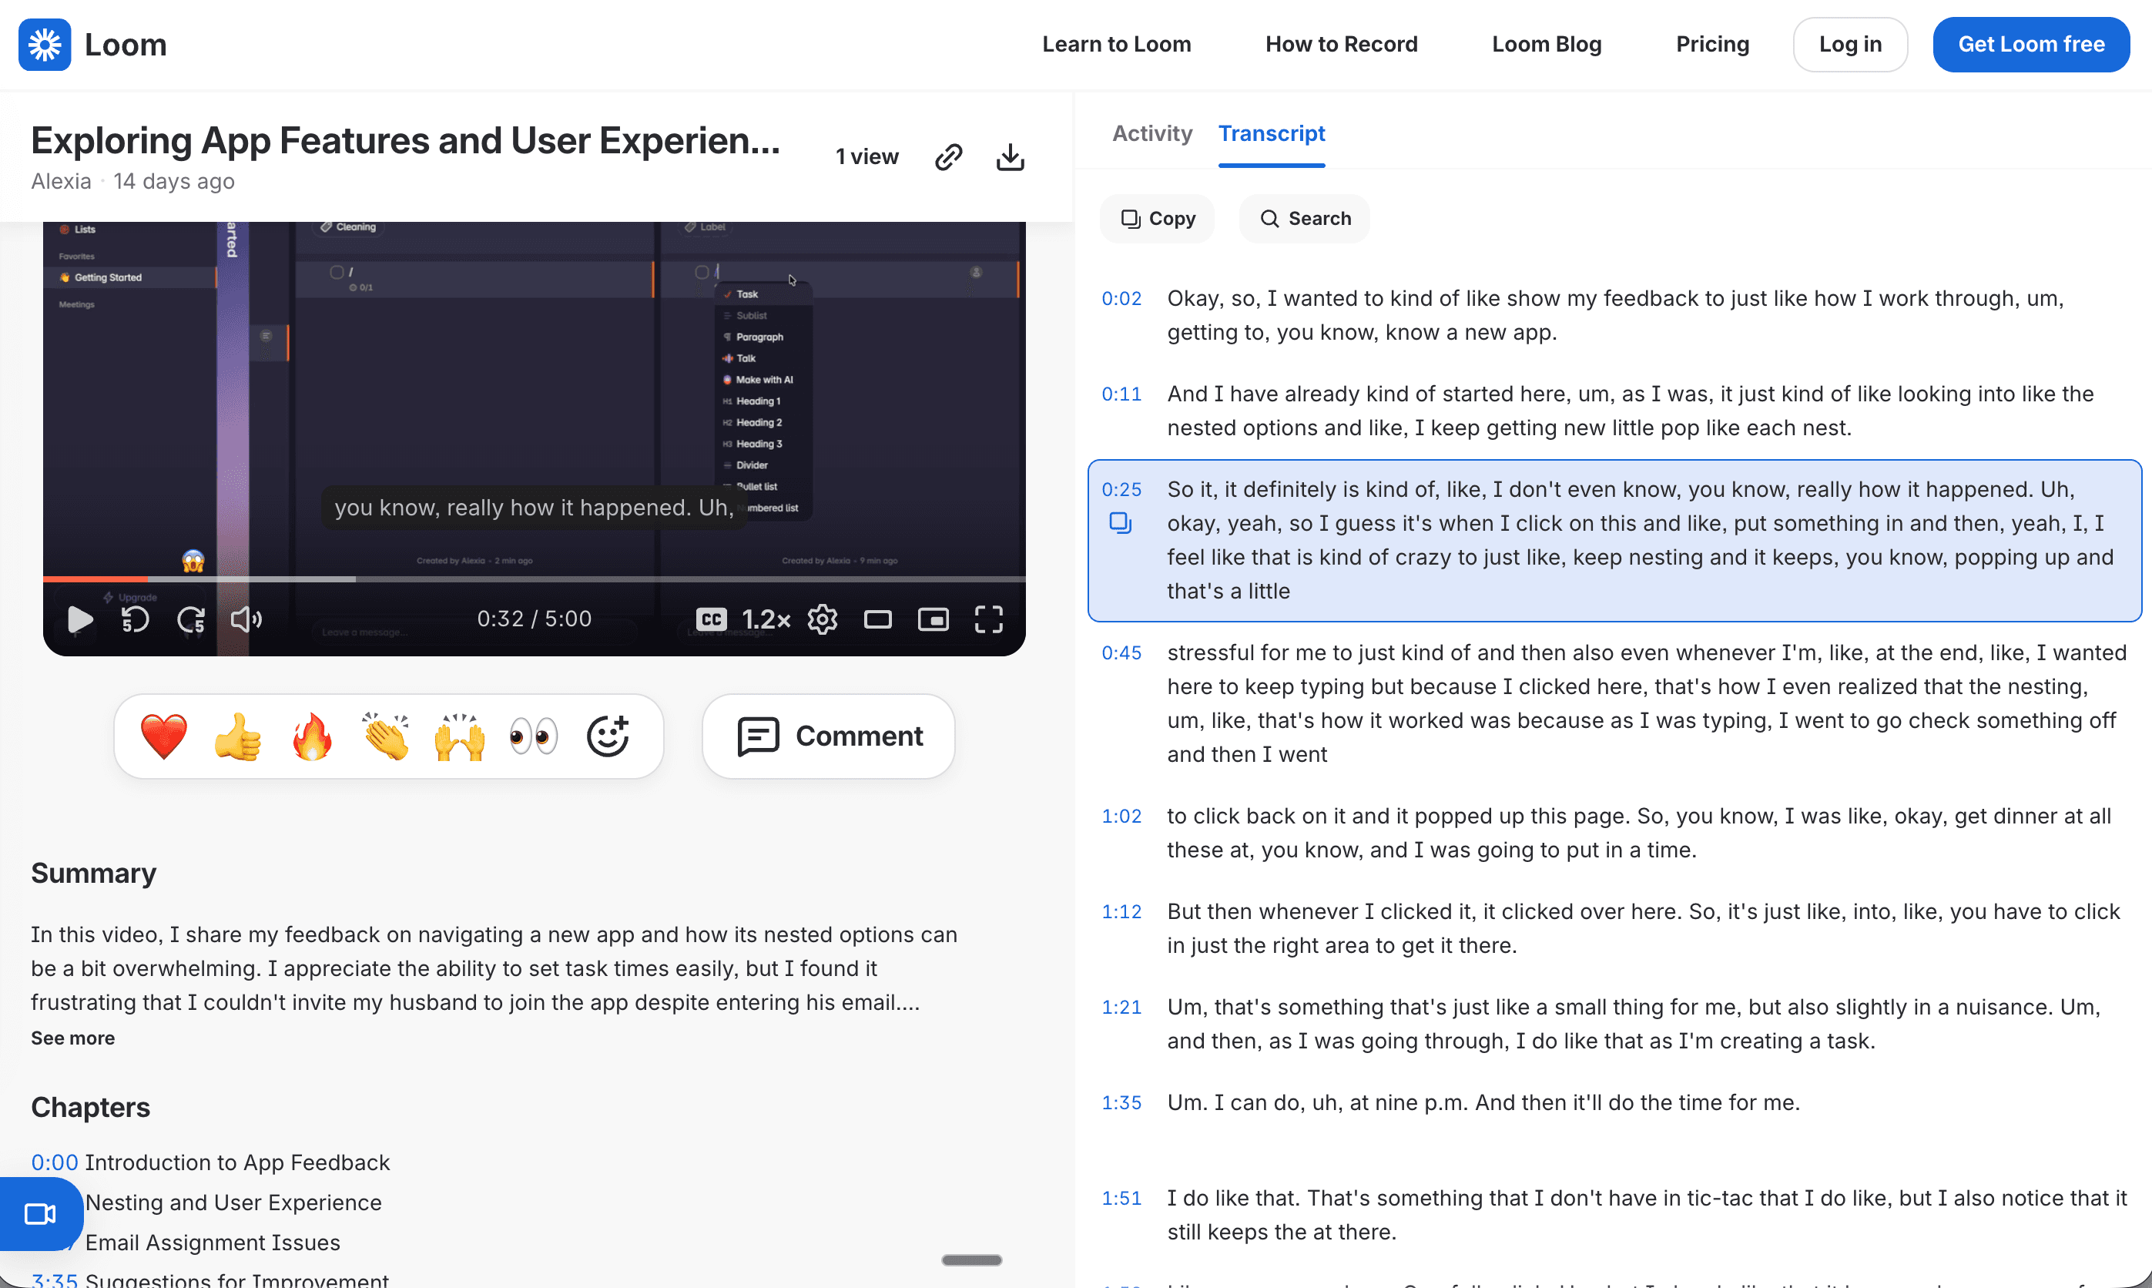Download the video using the download icon
The image size is (2152, 1288).
[x=1010, y=157]
